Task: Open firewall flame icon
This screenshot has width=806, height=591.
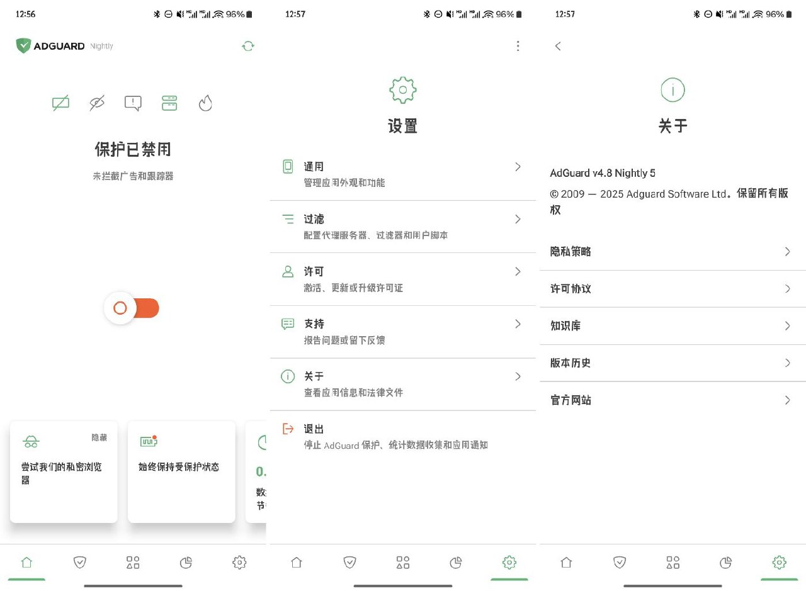Action: point(205,103)
